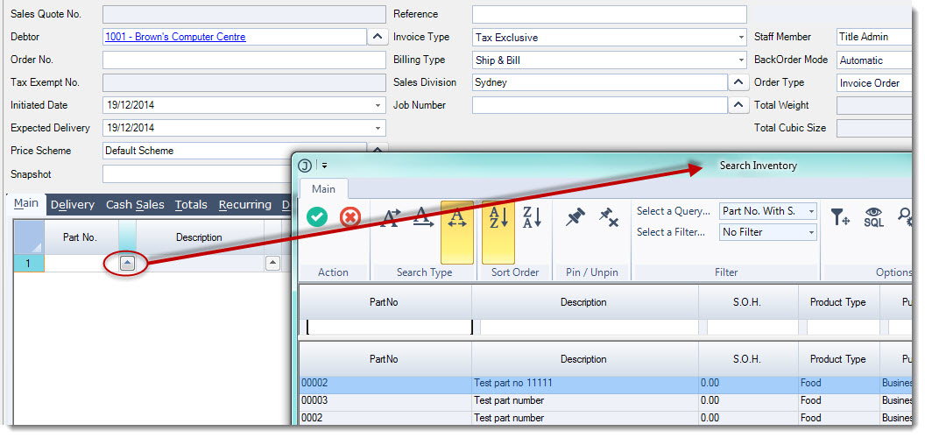Viewport: 925px width, 438px height.
Task: Expand the Invoice Type dropdown
Action: point(741,37)
